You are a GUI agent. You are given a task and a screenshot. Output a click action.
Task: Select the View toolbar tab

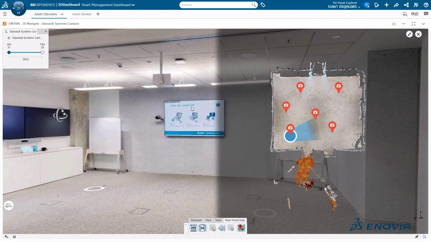(208, 220)
